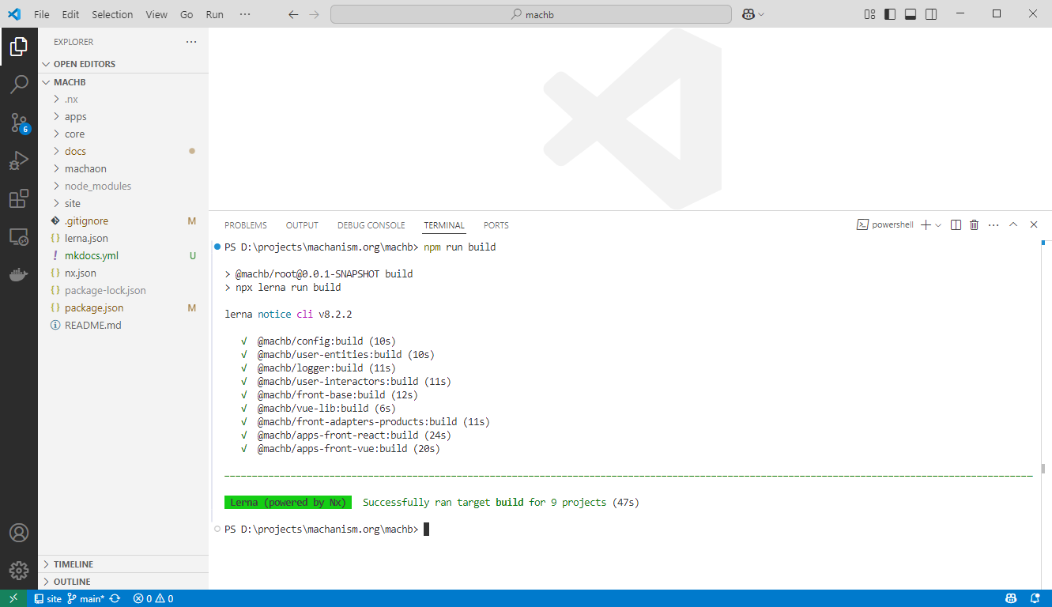Open nx.json file
1052x607 pixels.
[x=123, y=273]
